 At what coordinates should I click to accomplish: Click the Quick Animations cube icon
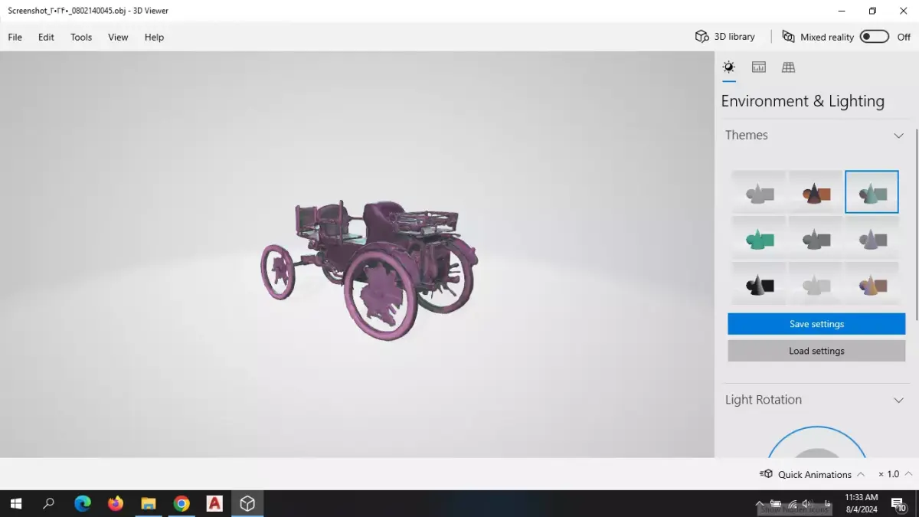[x=766, y=473]
